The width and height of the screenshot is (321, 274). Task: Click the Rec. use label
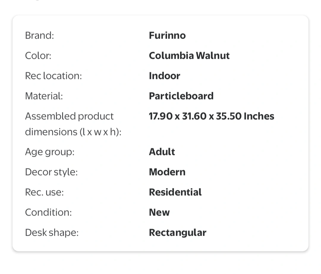click(x=44, y=192)
